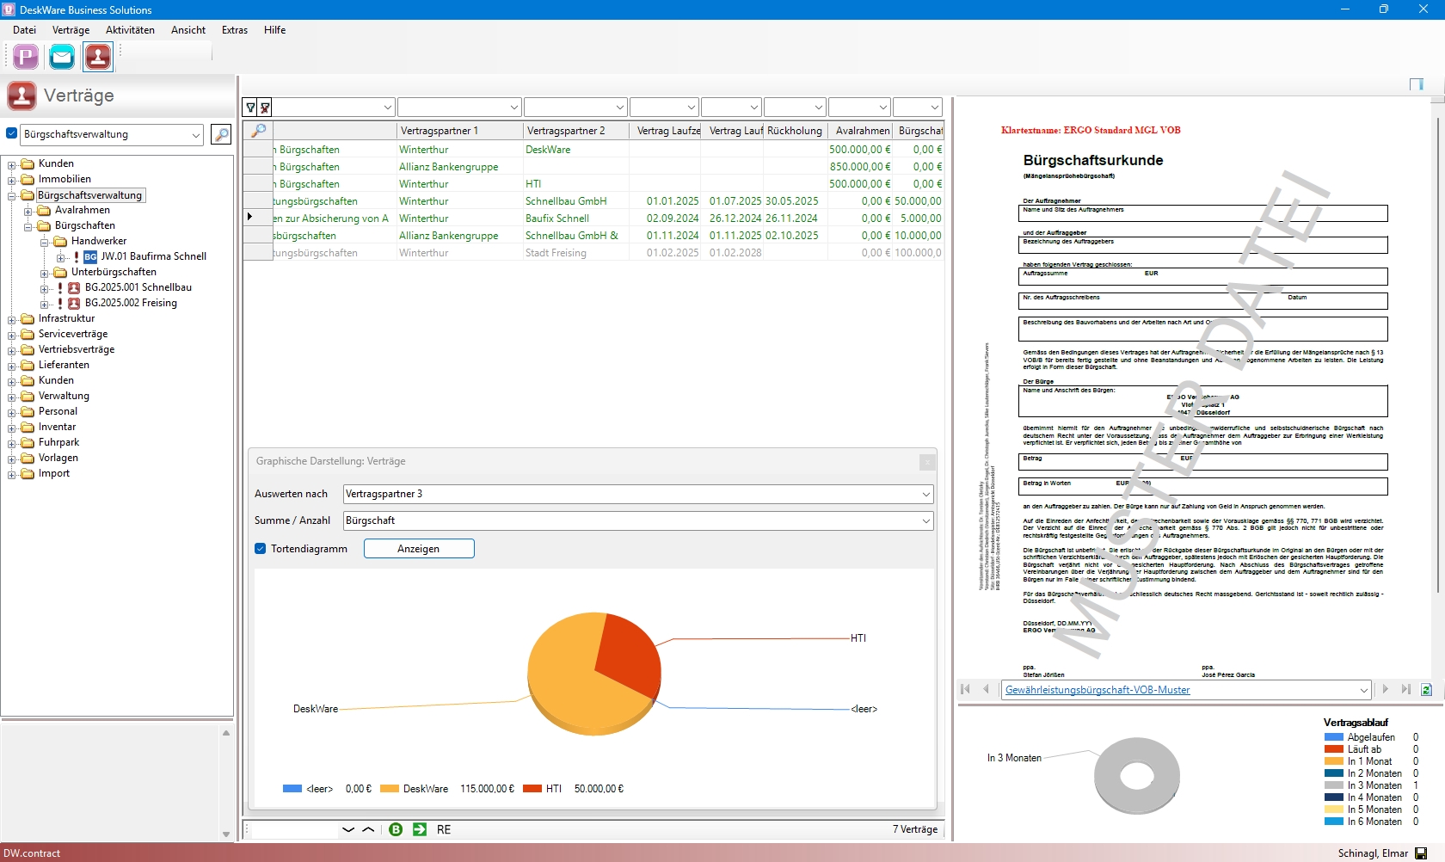Click the BG icon of JW.01 Baufirma Schnell
Screen dimensions: 1445x862
click(x=90, y=256)
